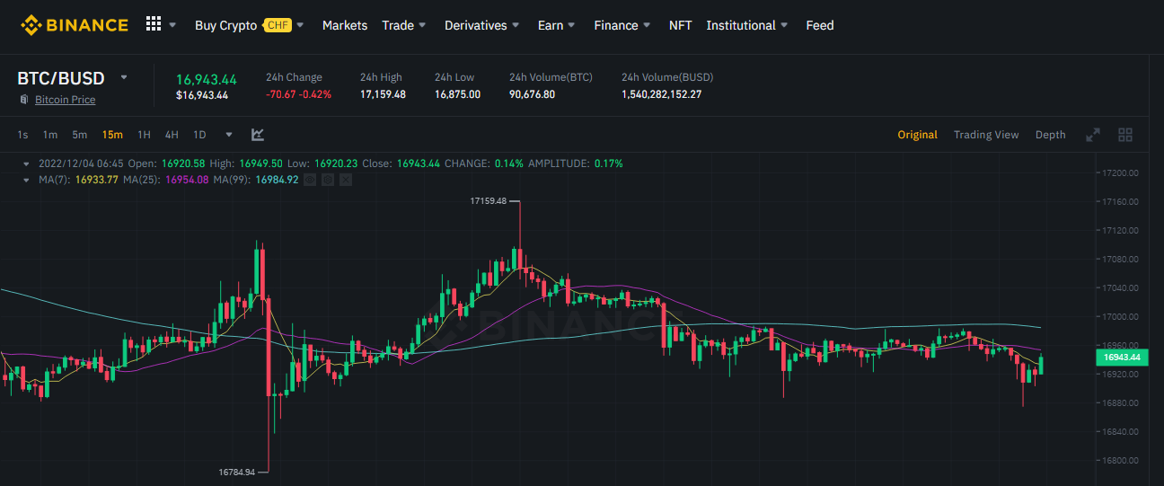This screenshot has height=486, width=1164.
Task: Select the 1H interval
Action: click(144, 135)
